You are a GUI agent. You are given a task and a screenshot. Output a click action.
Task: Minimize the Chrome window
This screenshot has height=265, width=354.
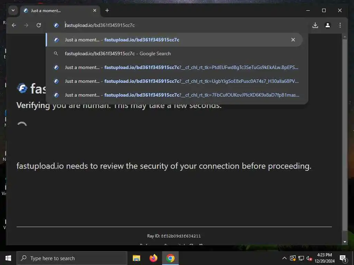pyautogui.click(x=308, y=11)
